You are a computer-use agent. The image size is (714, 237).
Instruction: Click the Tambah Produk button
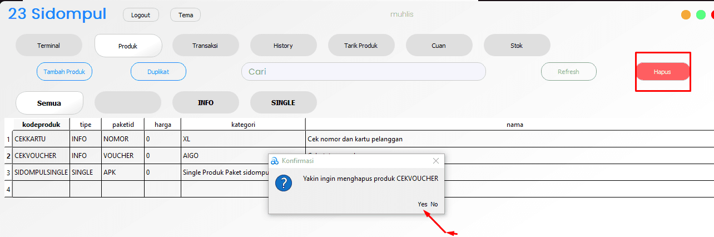[x=65, y=72]
